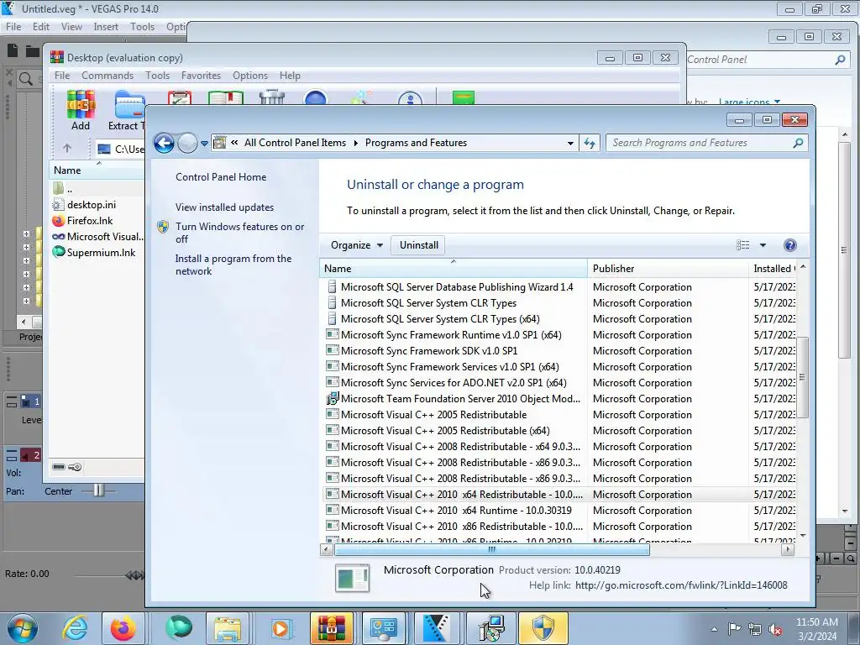Image resolution: width=860 pixels, height=645 pixels.
Task: Launch Internet Explorer from taskbar
Action: (74, 628)
